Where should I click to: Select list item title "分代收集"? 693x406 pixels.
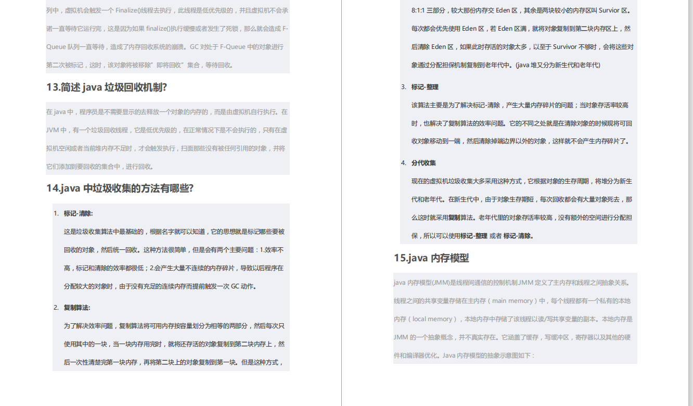(423, 163)
